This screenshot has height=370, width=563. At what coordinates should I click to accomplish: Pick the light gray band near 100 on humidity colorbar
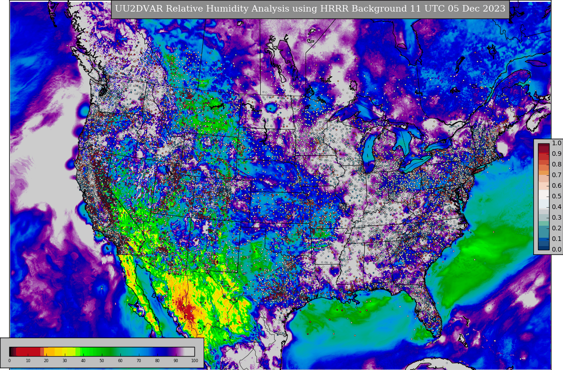pyautogui.click(x=190, y=351)
